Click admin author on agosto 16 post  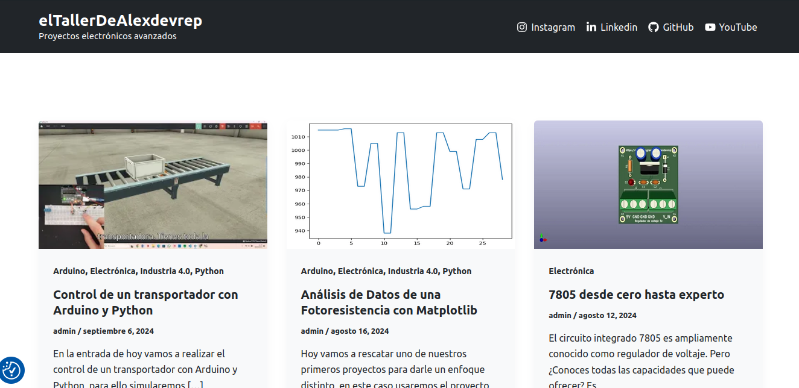[313, 331]
